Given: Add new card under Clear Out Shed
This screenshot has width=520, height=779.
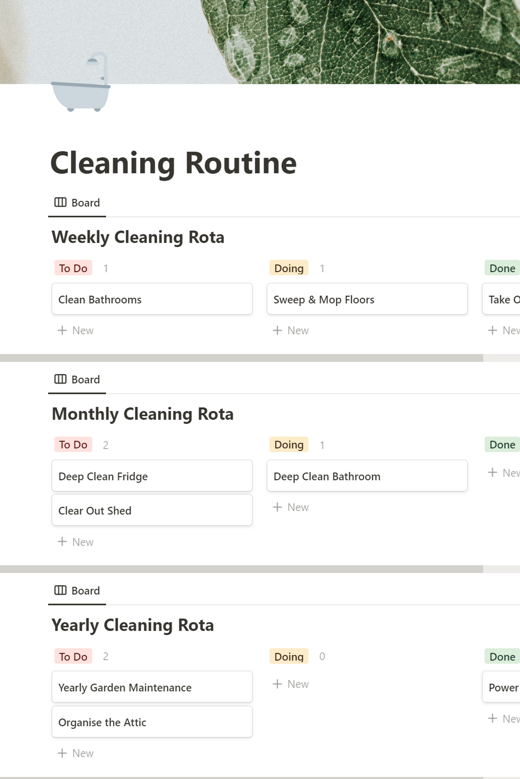Looking at the screenshot, I should [x=76, y=542].
